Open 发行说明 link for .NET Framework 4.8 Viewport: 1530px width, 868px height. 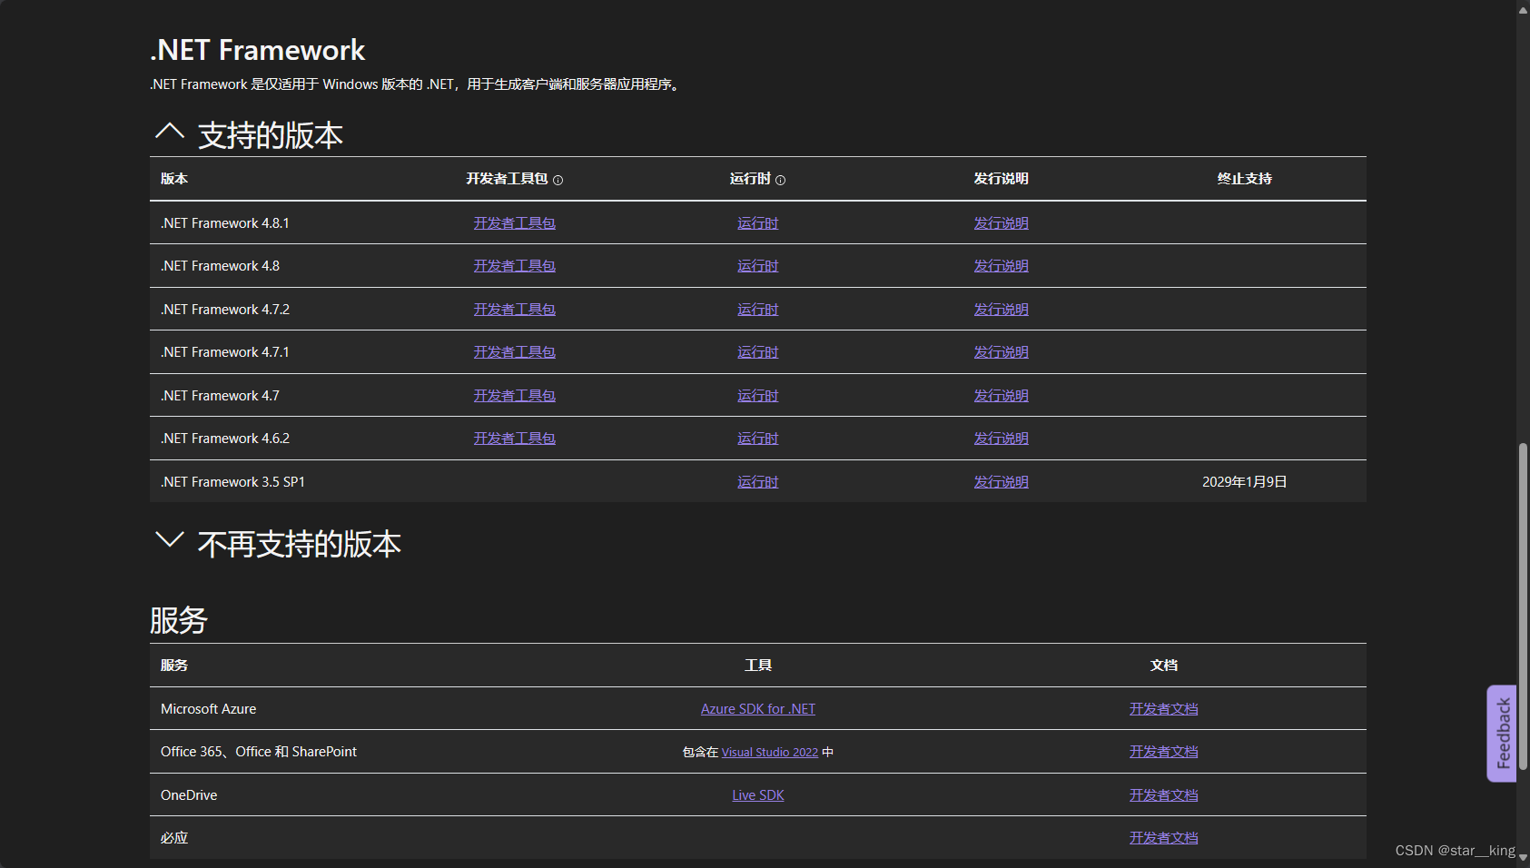click(x=1002, y=266)
